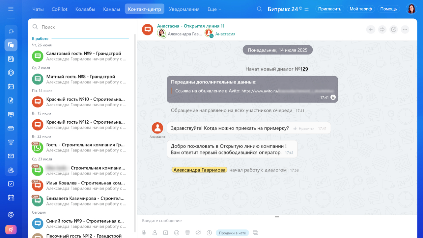Expand the Еще dropdown menu

pyautogui.click(x=214, y=9)
